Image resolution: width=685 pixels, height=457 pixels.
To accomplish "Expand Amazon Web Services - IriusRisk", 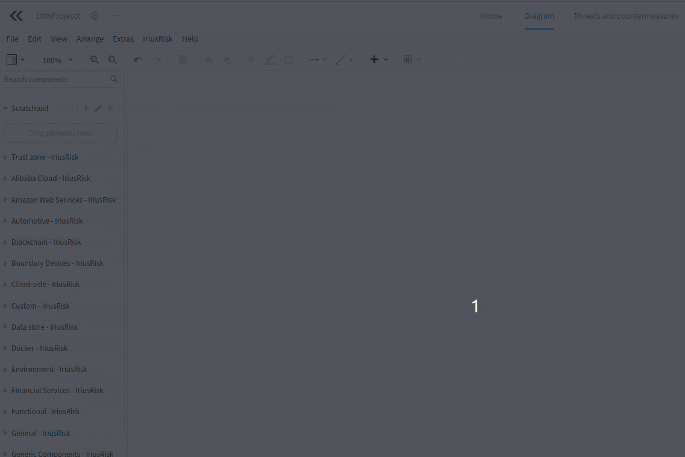I will pyautogui.click(x=5, y=200).
